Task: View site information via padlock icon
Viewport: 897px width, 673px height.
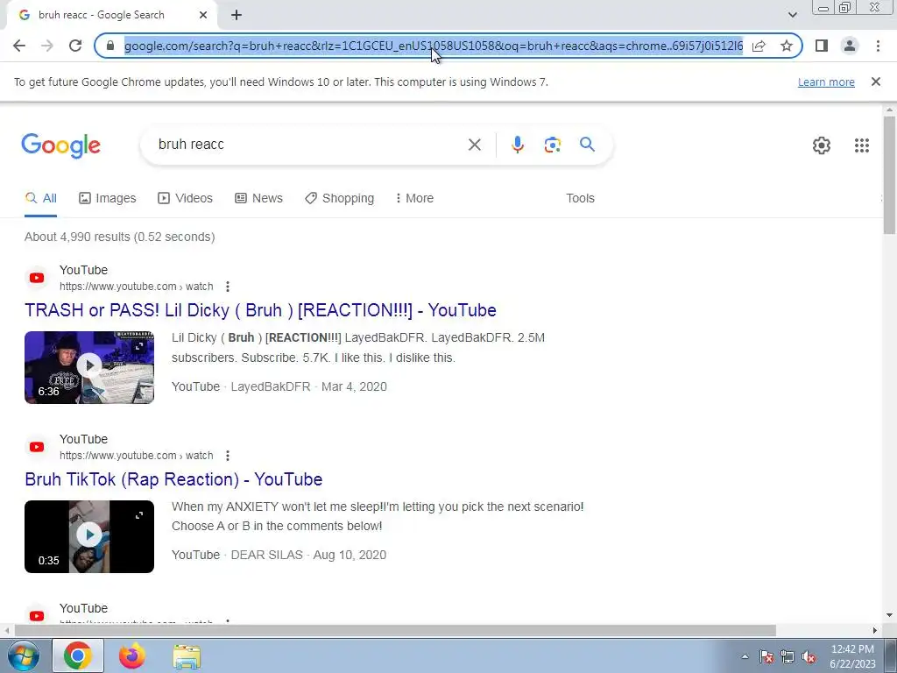Action: 110,46
